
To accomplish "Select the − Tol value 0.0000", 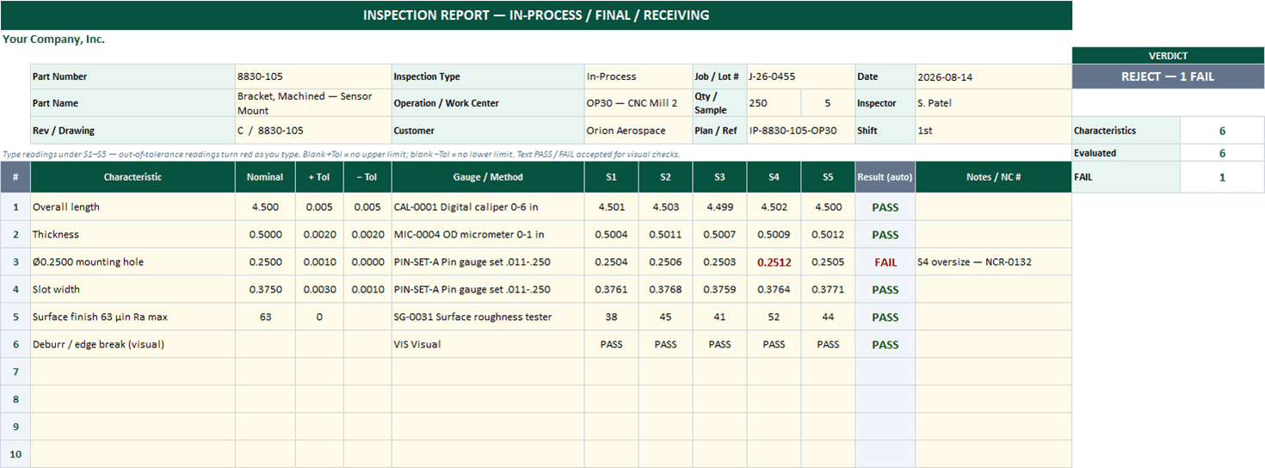I will point(367,262).
